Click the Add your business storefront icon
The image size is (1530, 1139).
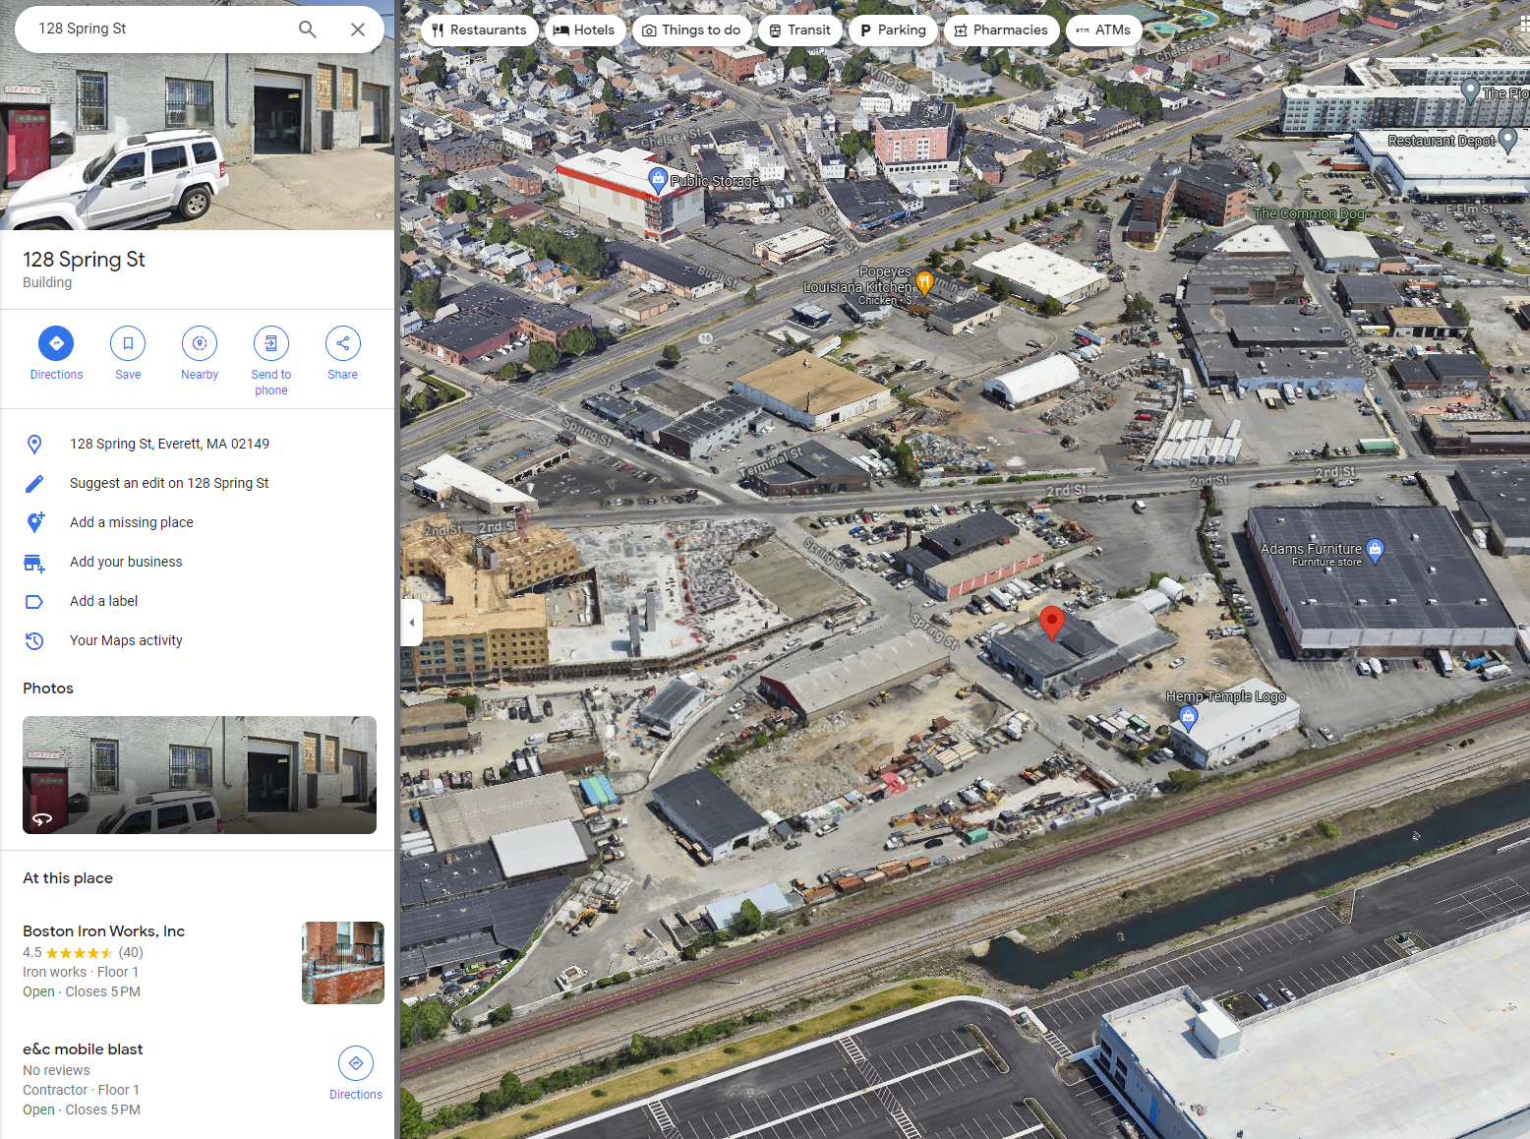point(34,563)
